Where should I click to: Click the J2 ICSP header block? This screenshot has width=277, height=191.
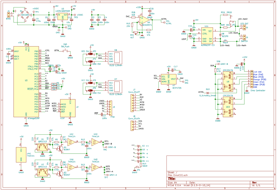(x=68, y=108)
